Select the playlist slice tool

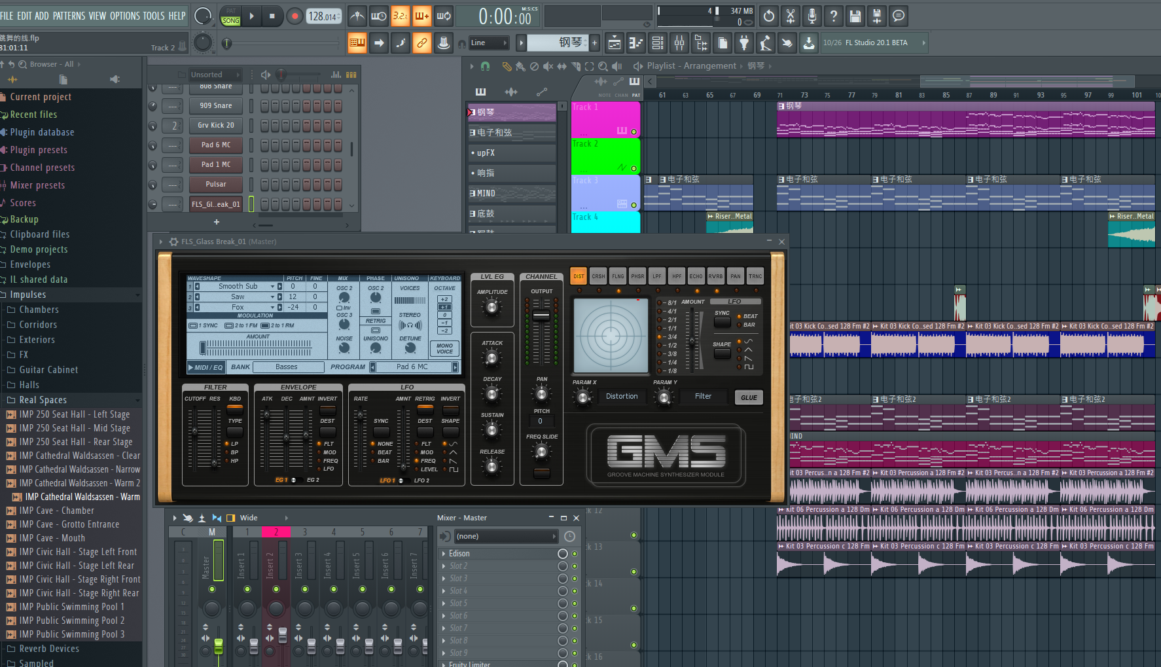[x=576, y=66]
